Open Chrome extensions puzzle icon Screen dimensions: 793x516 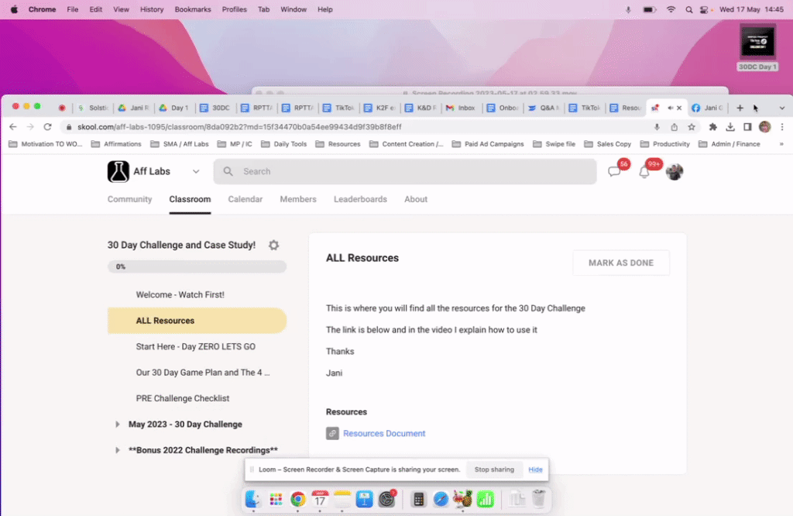713,127
